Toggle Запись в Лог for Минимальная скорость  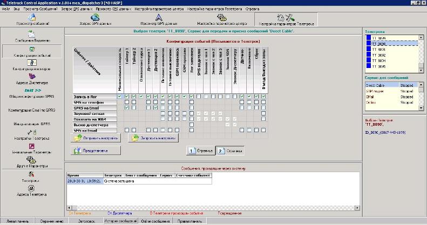pyautogui.click(x=119, y=97)
